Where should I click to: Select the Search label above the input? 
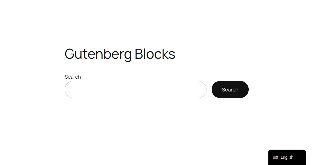(73, 77)
